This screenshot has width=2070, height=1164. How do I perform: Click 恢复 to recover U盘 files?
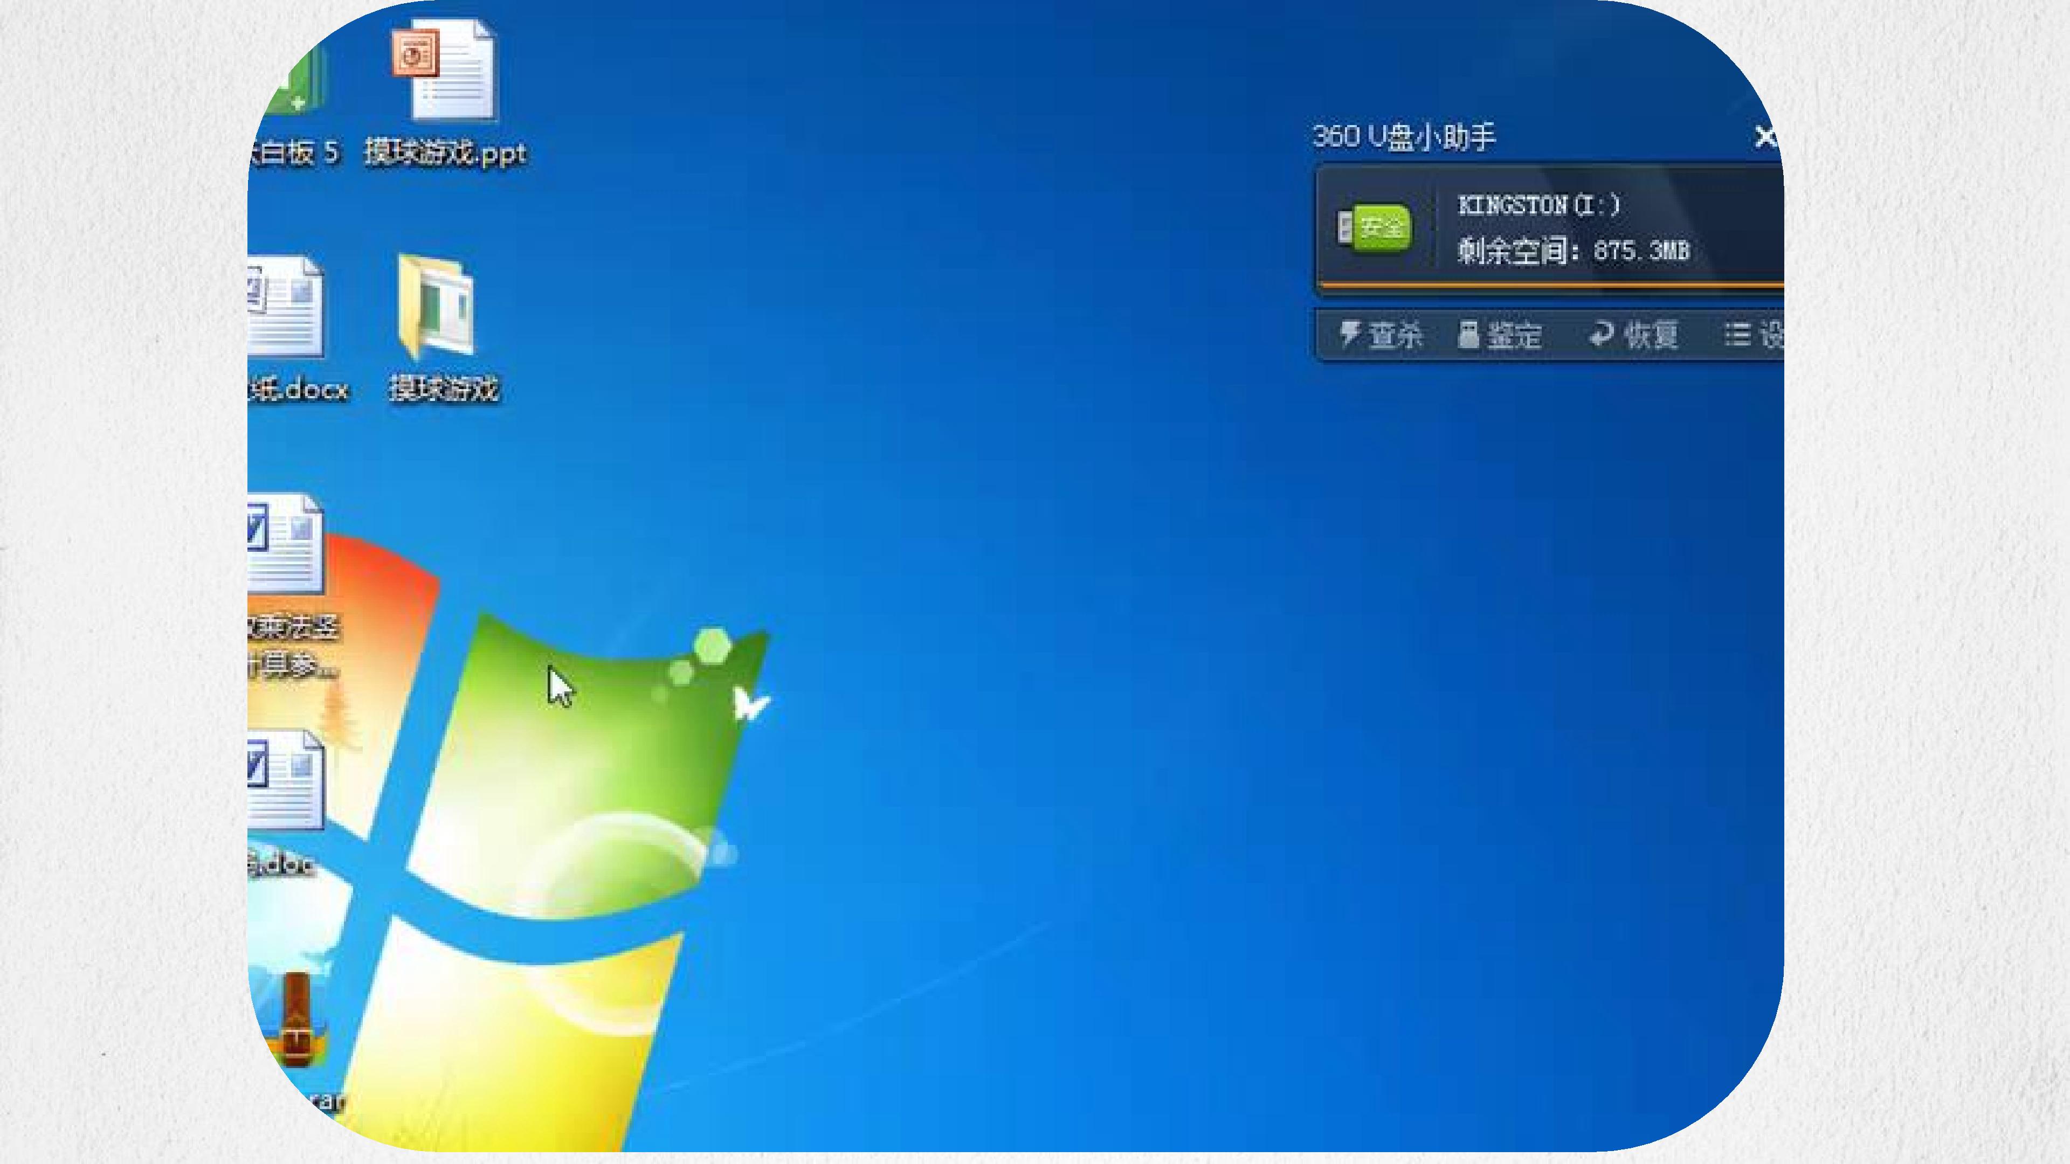point(1634,334)
